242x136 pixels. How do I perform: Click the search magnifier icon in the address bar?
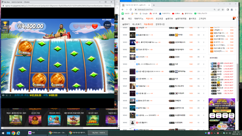tap(215, 10)
